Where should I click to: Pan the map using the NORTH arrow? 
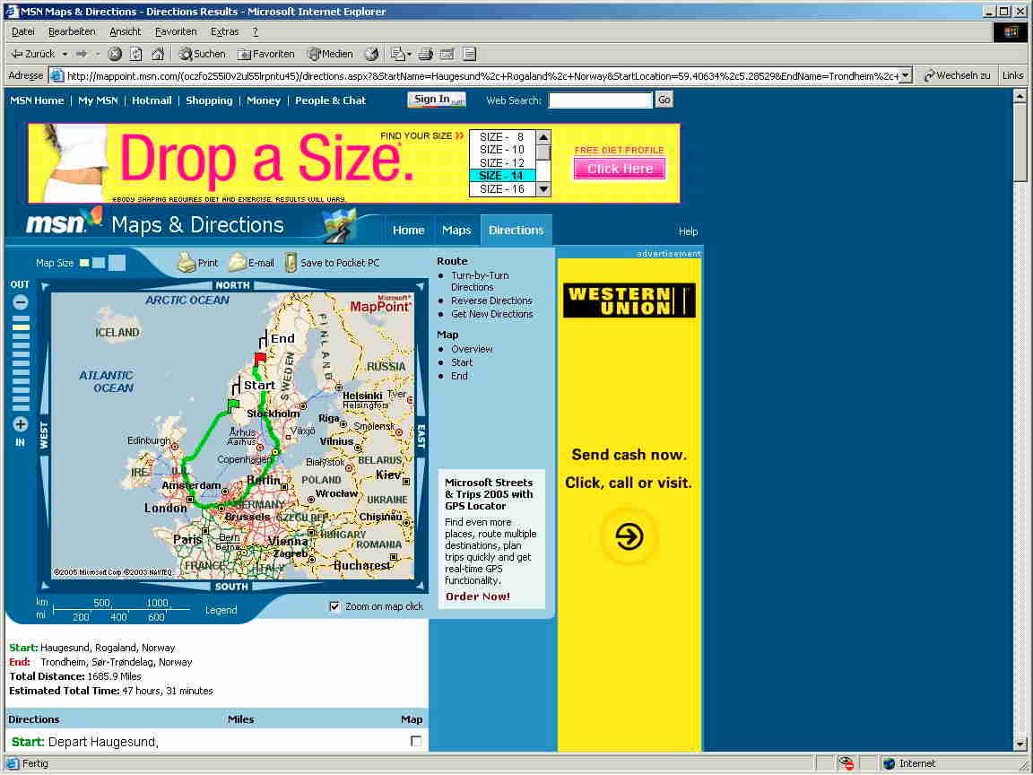[232, 285]
